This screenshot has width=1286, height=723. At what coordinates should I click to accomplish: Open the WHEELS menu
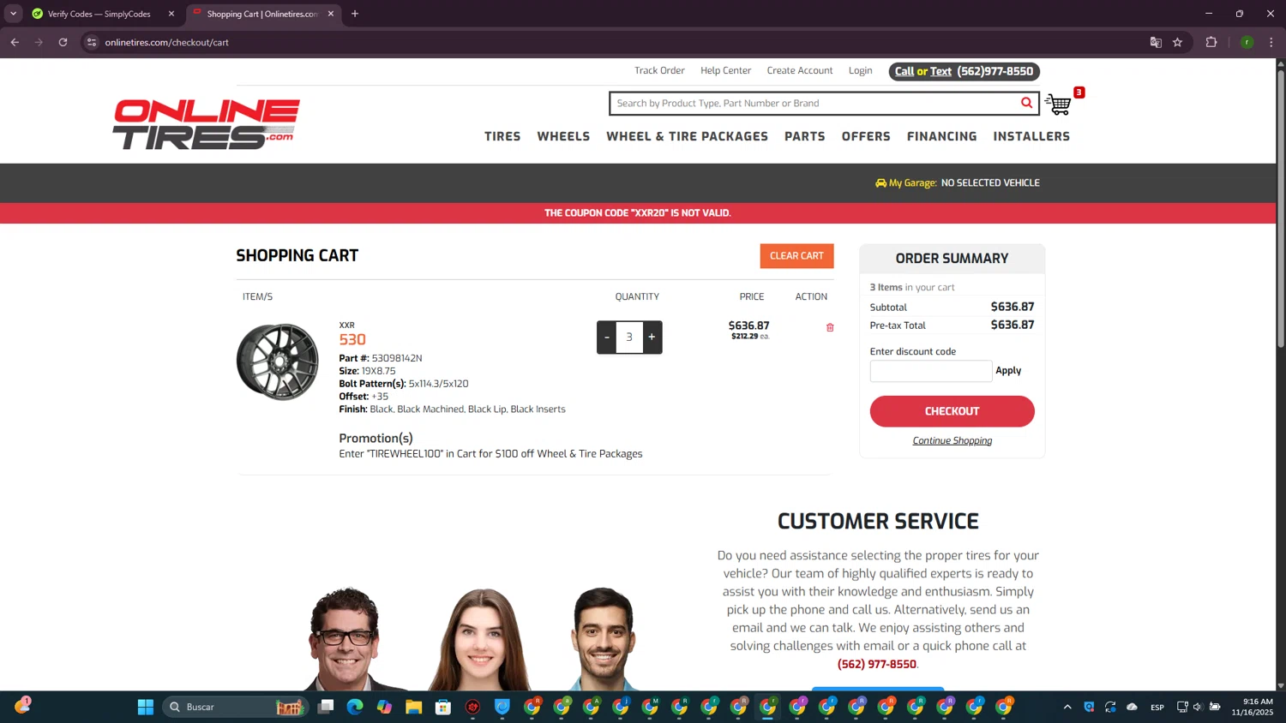click(x=563, y=136)
